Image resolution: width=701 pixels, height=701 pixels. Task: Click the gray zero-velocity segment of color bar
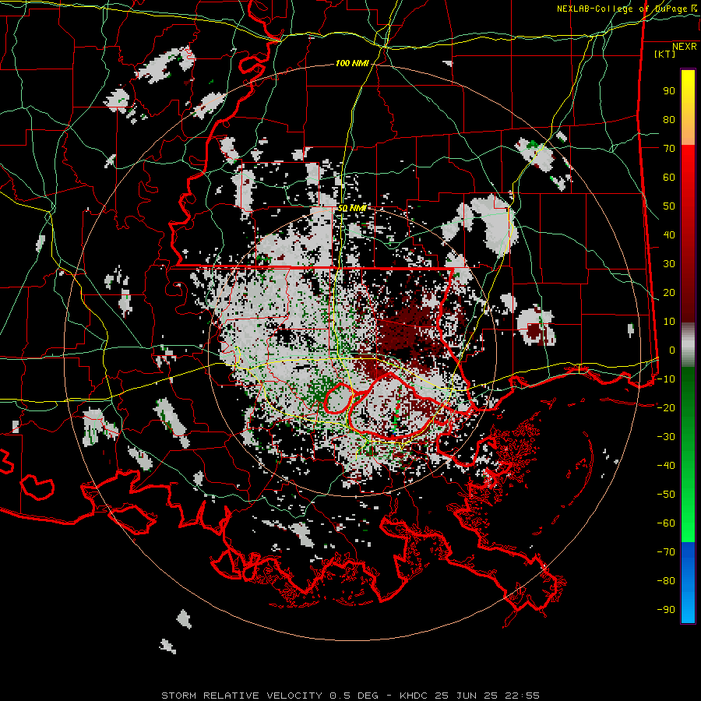click(688, 345)
